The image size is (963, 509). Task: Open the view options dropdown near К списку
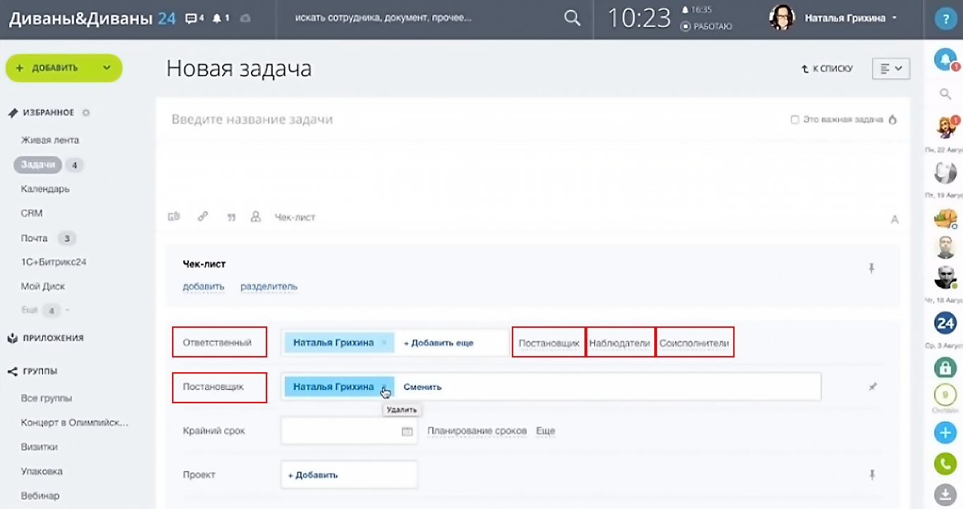(891, 68)
